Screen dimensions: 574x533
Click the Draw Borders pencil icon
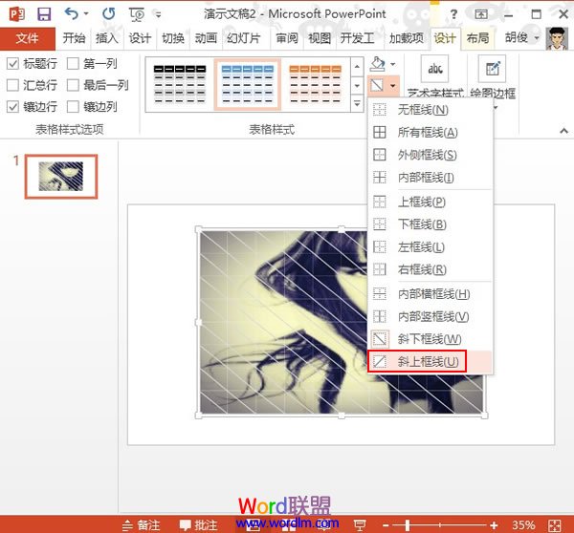[x=493, y=69]
